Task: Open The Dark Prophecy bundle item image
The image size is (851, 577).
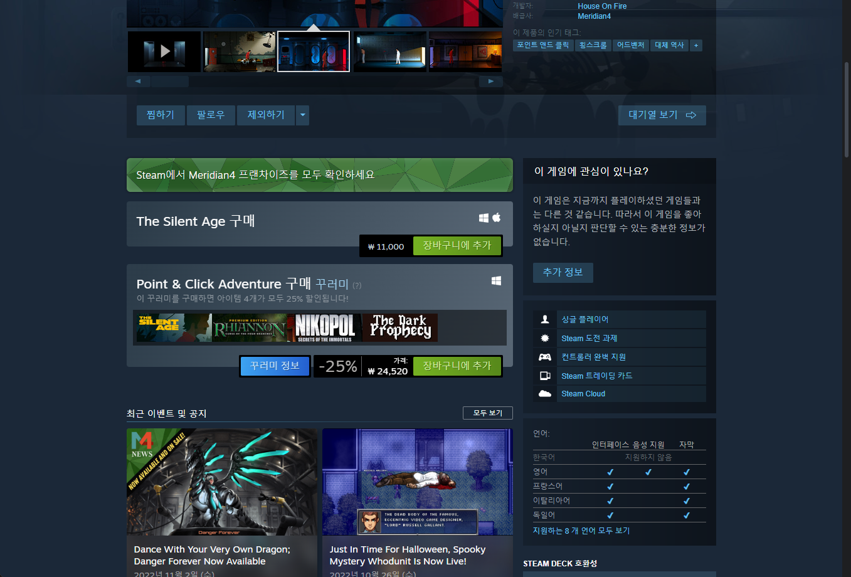Action: coord(400,327)
